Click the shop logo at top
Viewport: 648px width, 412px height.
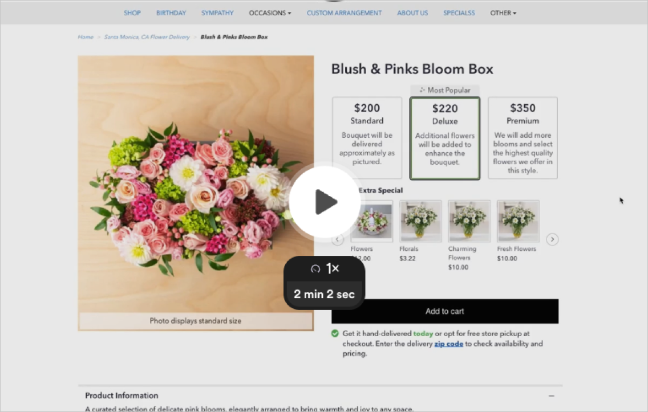point(333,3)
